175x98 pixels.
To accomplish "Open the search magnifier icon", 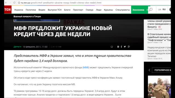I will point(151,10).
